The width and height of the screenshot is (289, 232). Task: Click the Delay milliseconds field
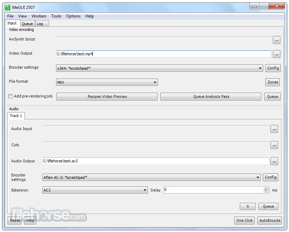pos(214,190)
